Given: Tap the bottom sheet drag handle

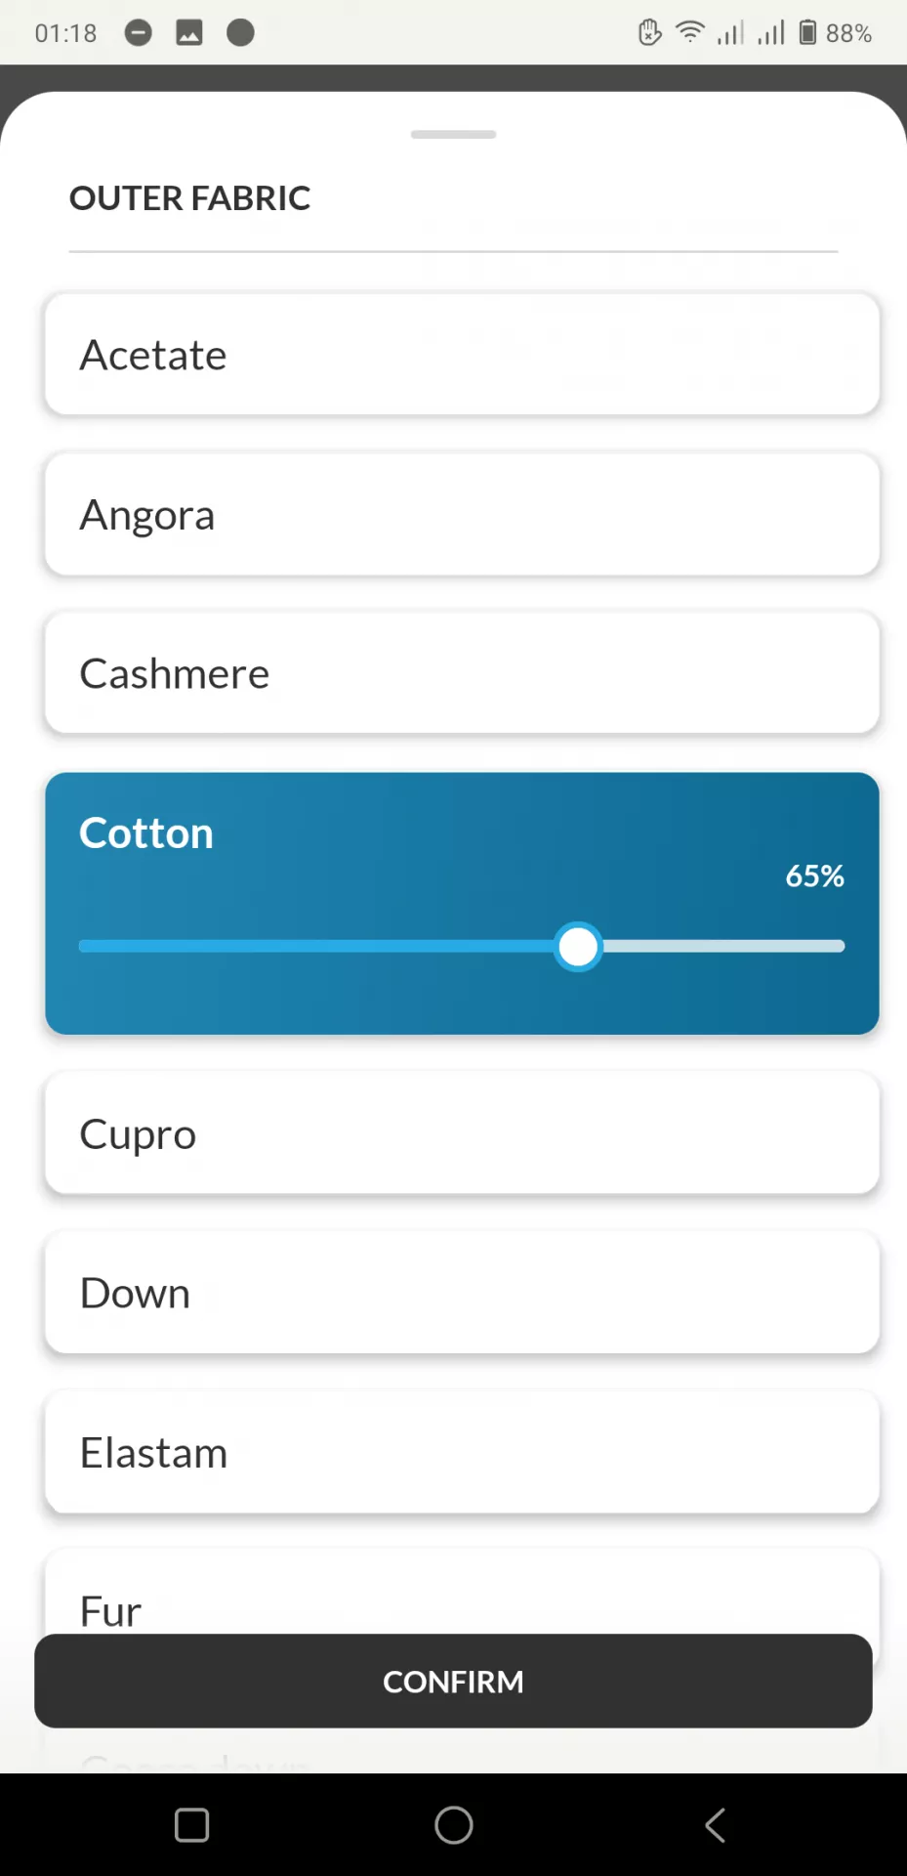Looking at the screenshot, I should tap(453, 134).
